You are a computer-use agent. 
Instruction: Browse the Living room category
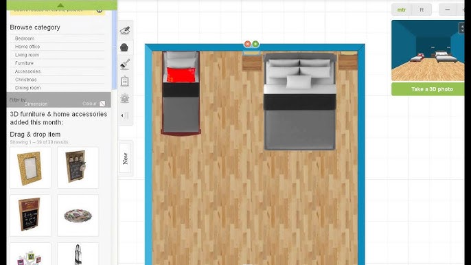tap(27, 55)
